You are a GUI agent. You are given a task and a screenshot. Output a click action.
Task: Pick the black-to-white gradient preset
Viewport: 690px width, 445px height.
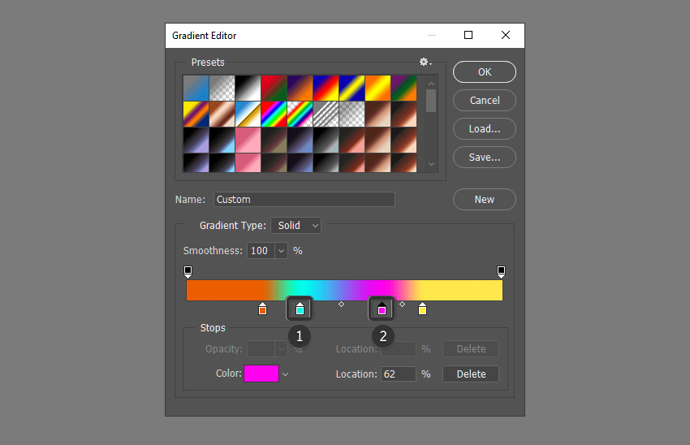248,88
